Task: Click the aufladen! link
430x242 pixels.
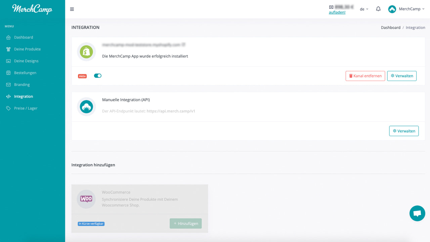Action: click(x=337, y=12)
